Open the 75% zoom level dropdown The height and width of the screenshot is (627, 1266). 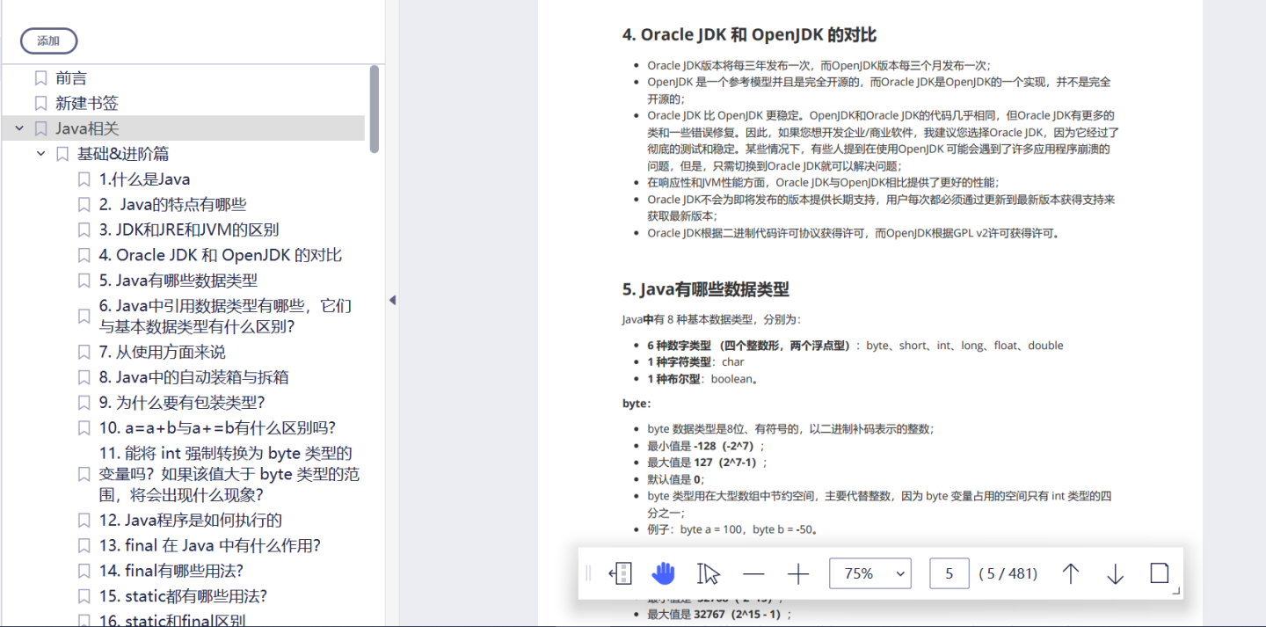869,572
